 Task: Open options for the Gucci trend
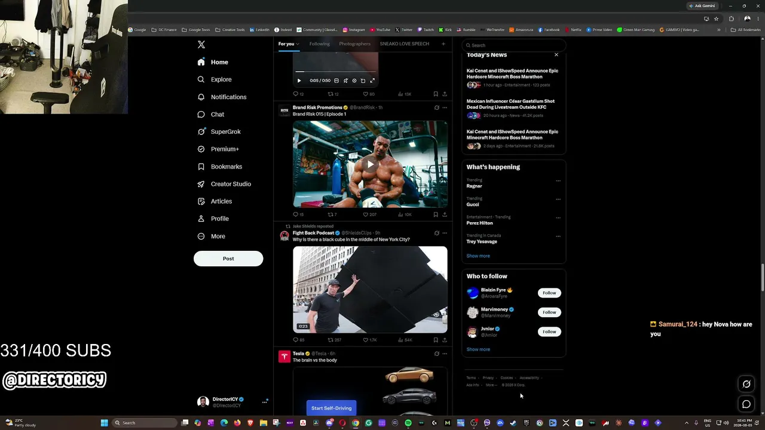click(558, 199)
